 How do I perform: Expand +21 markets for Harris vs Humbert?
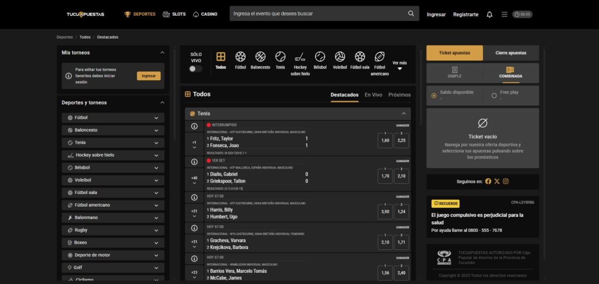(x=194, y=213)
